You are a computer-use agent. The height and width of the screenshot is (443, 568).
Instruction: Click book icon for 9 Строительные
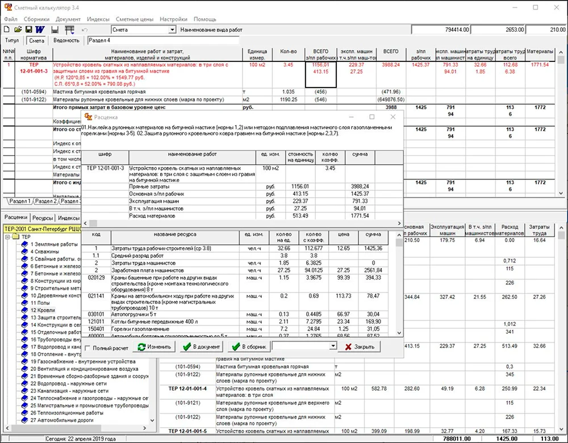pos(24,289)
